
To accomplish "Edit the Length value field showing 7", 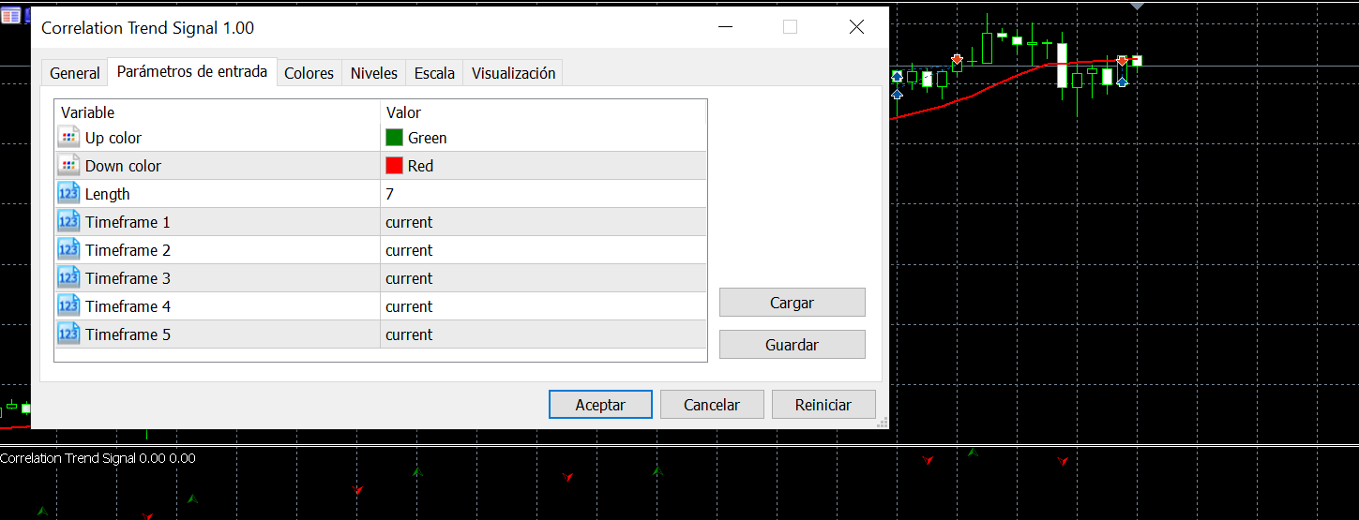I will pos(543,194).
